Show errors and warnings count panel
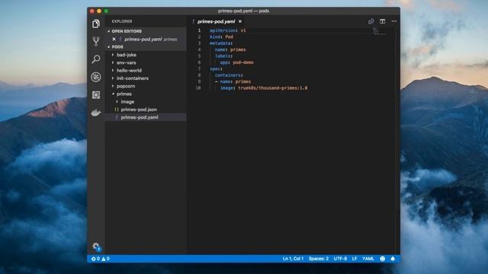This screenshot has width=488, height=274. click(100, 259)
